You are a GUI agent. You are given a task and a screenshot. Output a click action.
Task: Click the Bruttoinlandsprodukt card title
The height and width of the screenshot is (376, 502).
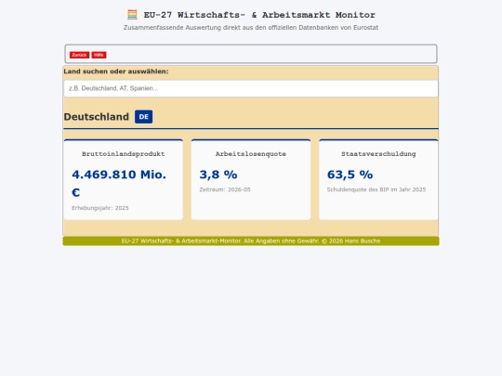[124, 154]
